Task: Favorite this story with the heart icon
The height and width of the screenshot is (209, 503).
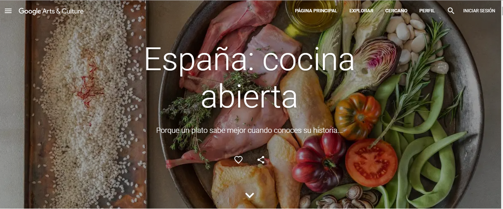Action: (x=238, y=160)
